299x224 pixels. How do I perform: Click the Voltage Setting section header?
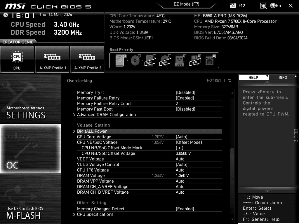coord(93,125)
